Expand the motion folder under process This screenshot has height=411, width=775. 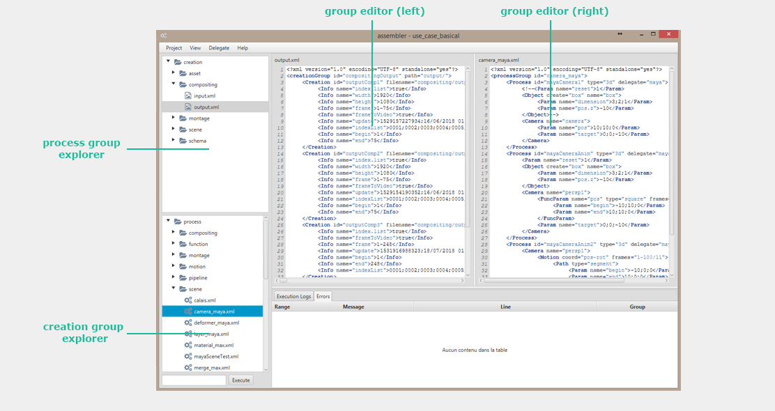coord(174,266)
